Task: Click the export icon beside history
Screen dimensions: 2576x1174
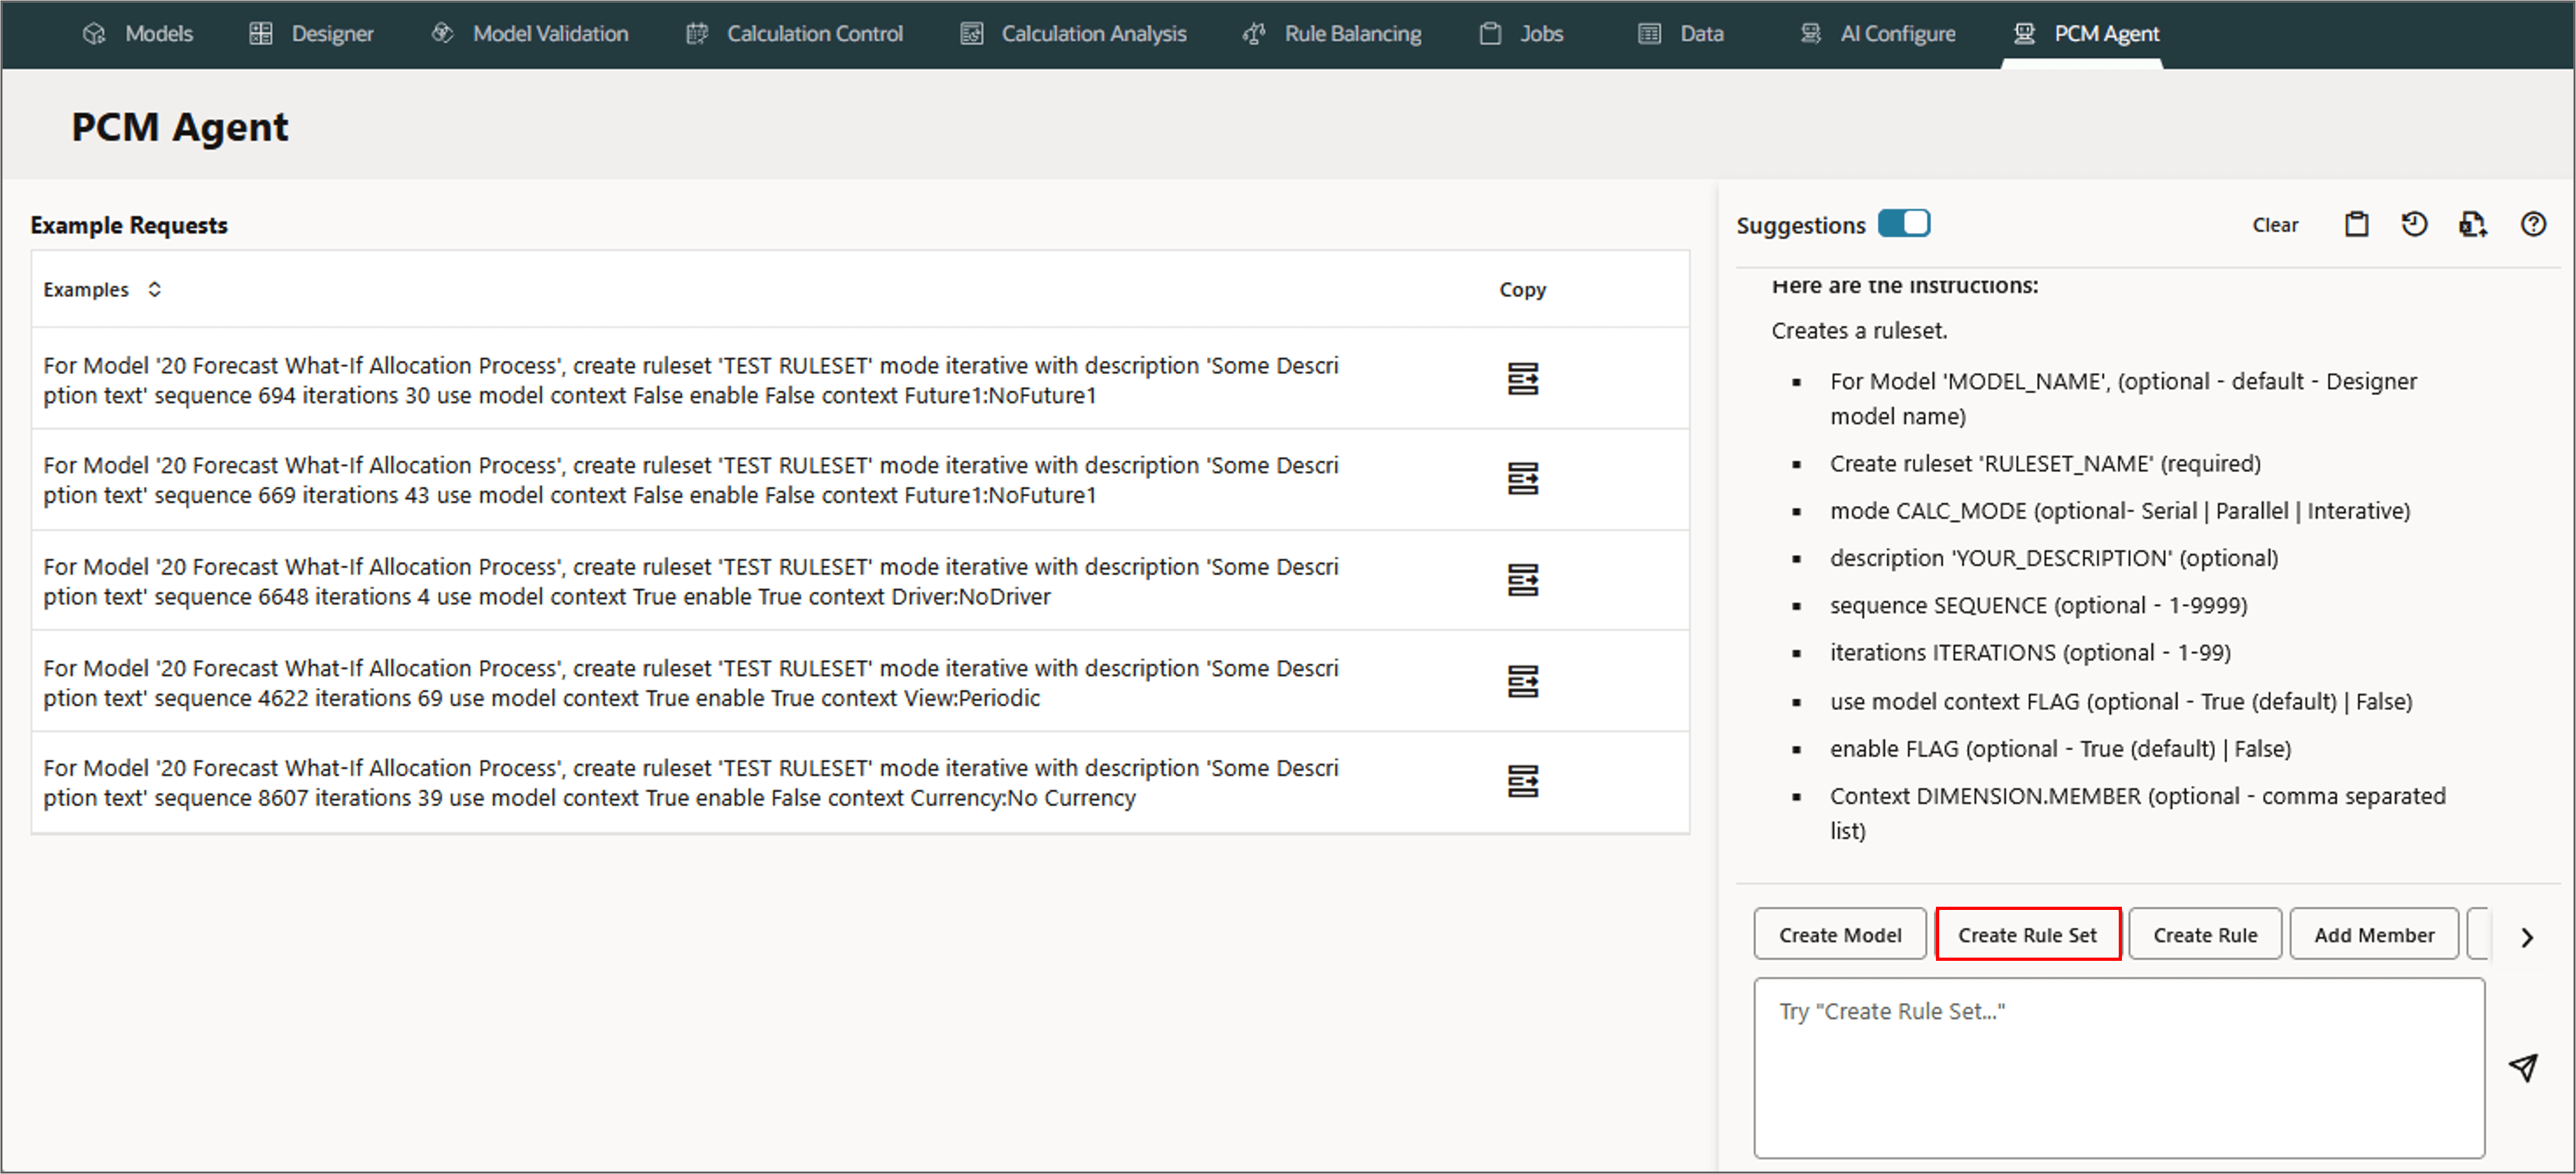Action: [x=2472, y=224]
